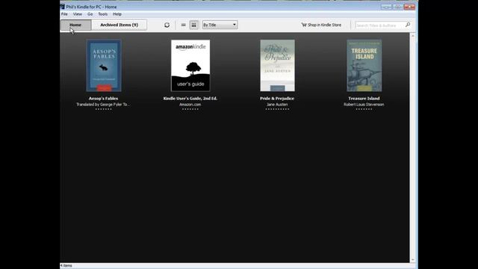Open the Tools menu
The height and width of the screenshot is (269, 478).
[103, 14]
